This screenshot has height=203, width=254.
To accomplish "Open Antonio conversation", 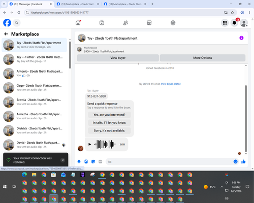I will pos(34,74).
